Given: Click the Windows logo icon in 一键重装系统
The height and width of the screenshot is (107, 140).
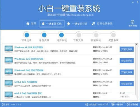Looking at the screenshot, I should pos(43,24).
